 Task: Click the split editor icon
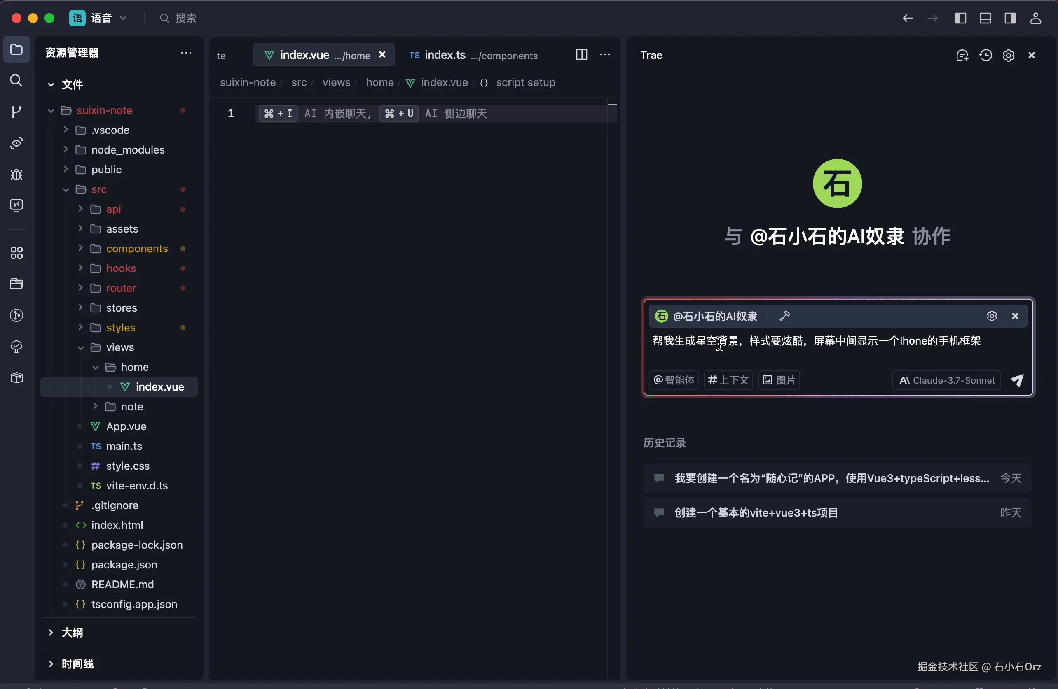click(x=581, y=55)
